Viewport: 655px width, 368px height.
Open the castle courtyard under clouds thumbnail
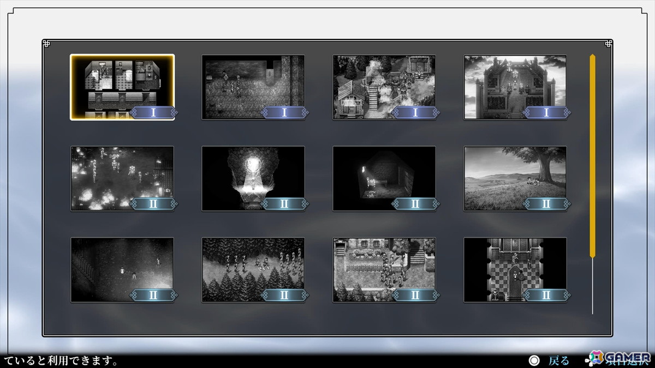pyautogui.click(x=515, y=87)
